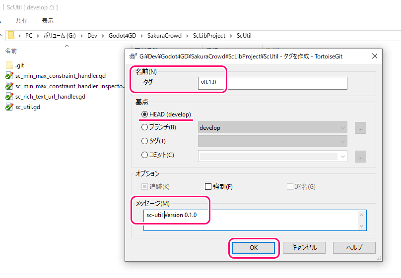The height and width of the screenshot is (278, 401).
Task: Enable the 強制(F) checkbox
Action: tap(208, 187)
